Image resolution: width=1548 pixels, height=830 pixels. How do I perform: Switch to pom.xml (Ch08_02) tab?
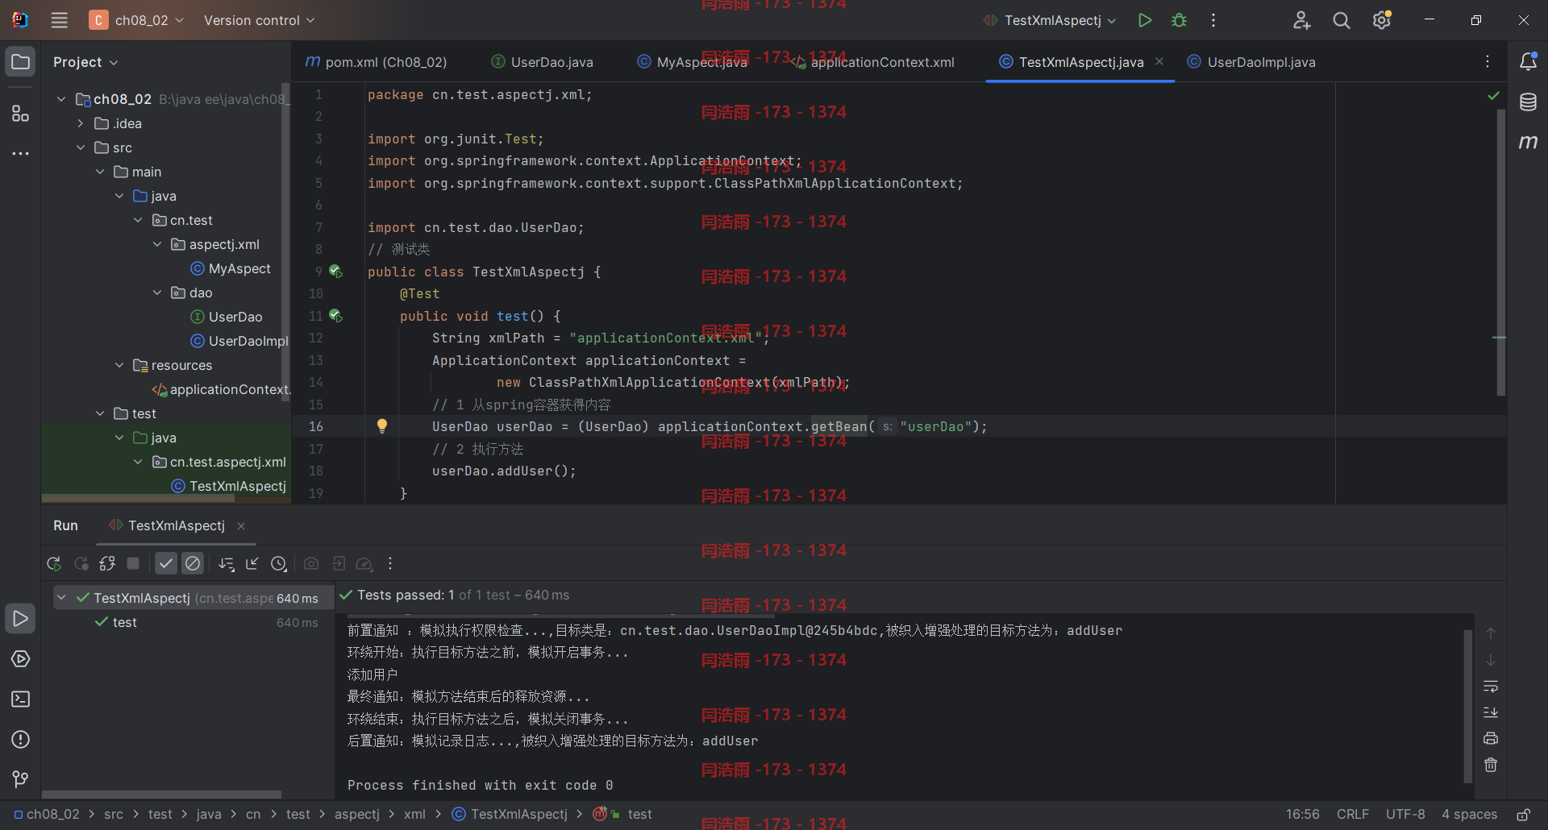click(x=377, y=62)
